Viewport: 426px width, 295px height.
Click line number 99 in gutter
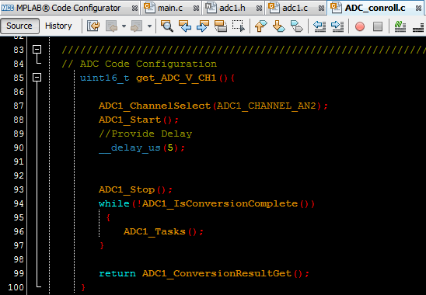(x=19, y=273)
